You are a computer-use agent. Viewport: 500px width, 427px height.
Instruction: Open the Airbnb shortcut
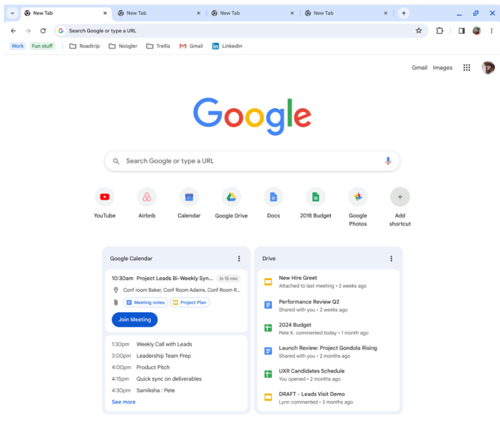click(147, 204)
